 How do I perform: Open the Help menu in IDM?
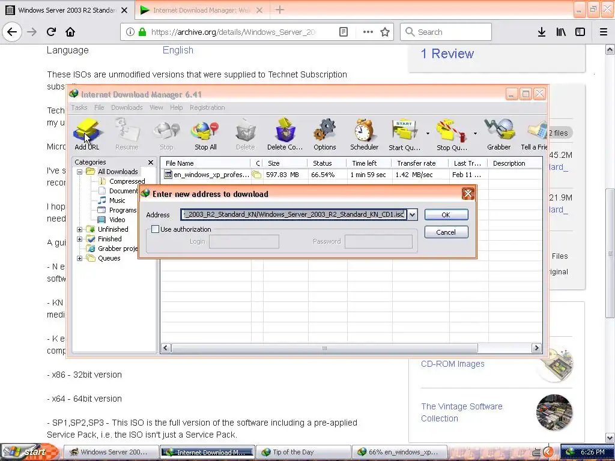tap(176, 107)
